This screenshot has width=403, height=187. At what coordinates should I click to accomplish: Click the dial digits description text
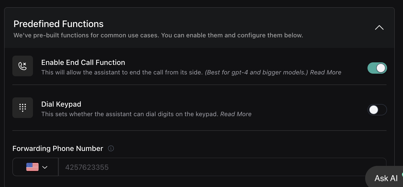tap(130, 114)
